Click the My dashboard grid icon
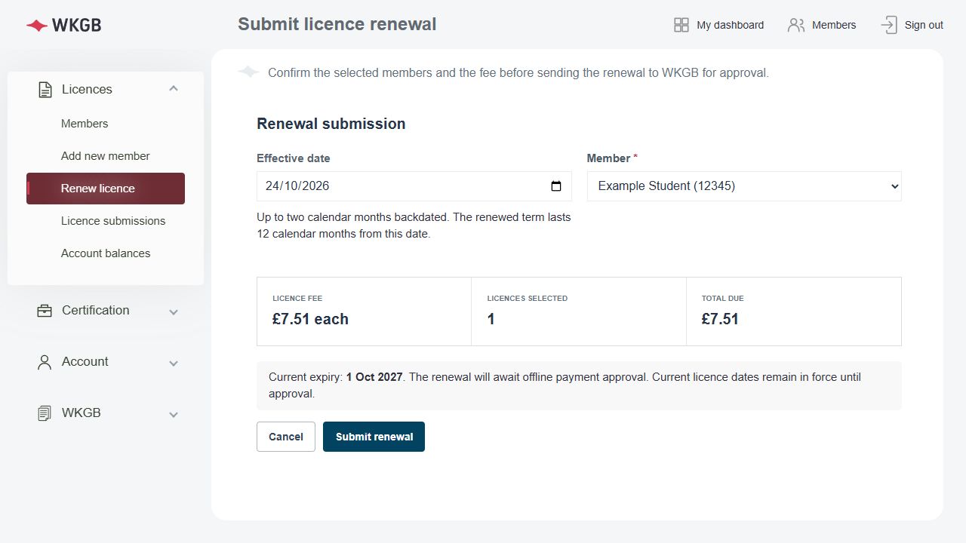This screenshot has width=966, height=543. (x=681, y=25)
